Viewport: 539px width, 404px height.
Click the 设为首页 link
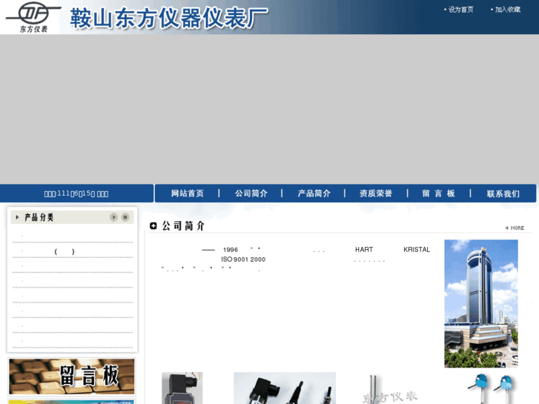460,10
